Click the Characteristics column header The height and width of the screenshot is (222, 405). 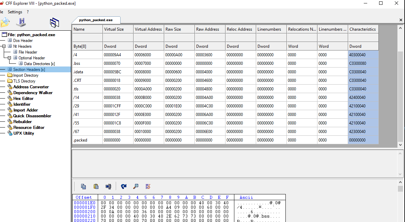(363, 29)
